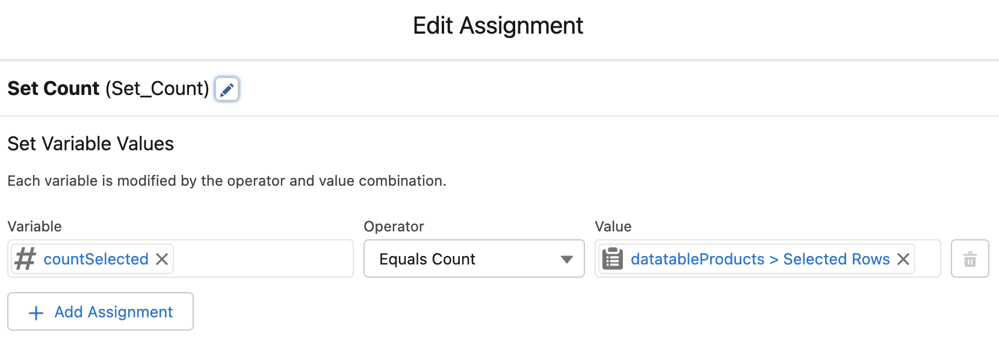This screenshot has height=339, width=999.
Task: Click the plus icon in Add Assignment
Action: pos(36,313)
